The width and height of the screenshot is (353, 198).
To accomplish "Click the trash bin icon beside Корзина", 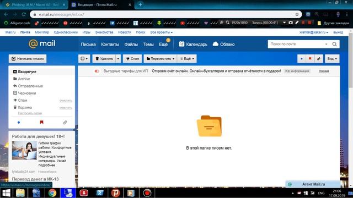I will point(15,107).
